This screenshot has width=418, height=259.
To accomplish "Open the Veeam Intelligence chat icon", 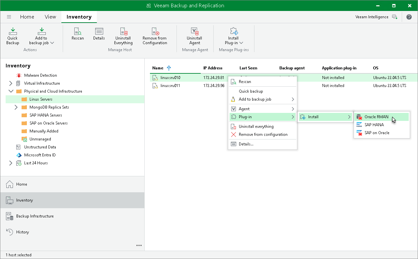I will 394,17.
